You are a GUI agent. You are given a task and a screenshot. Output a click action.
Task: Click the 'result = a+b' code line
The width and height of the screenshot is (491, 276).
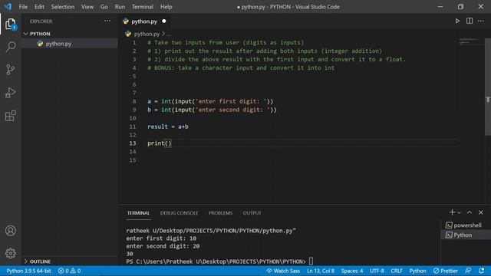tap(168, 127)
